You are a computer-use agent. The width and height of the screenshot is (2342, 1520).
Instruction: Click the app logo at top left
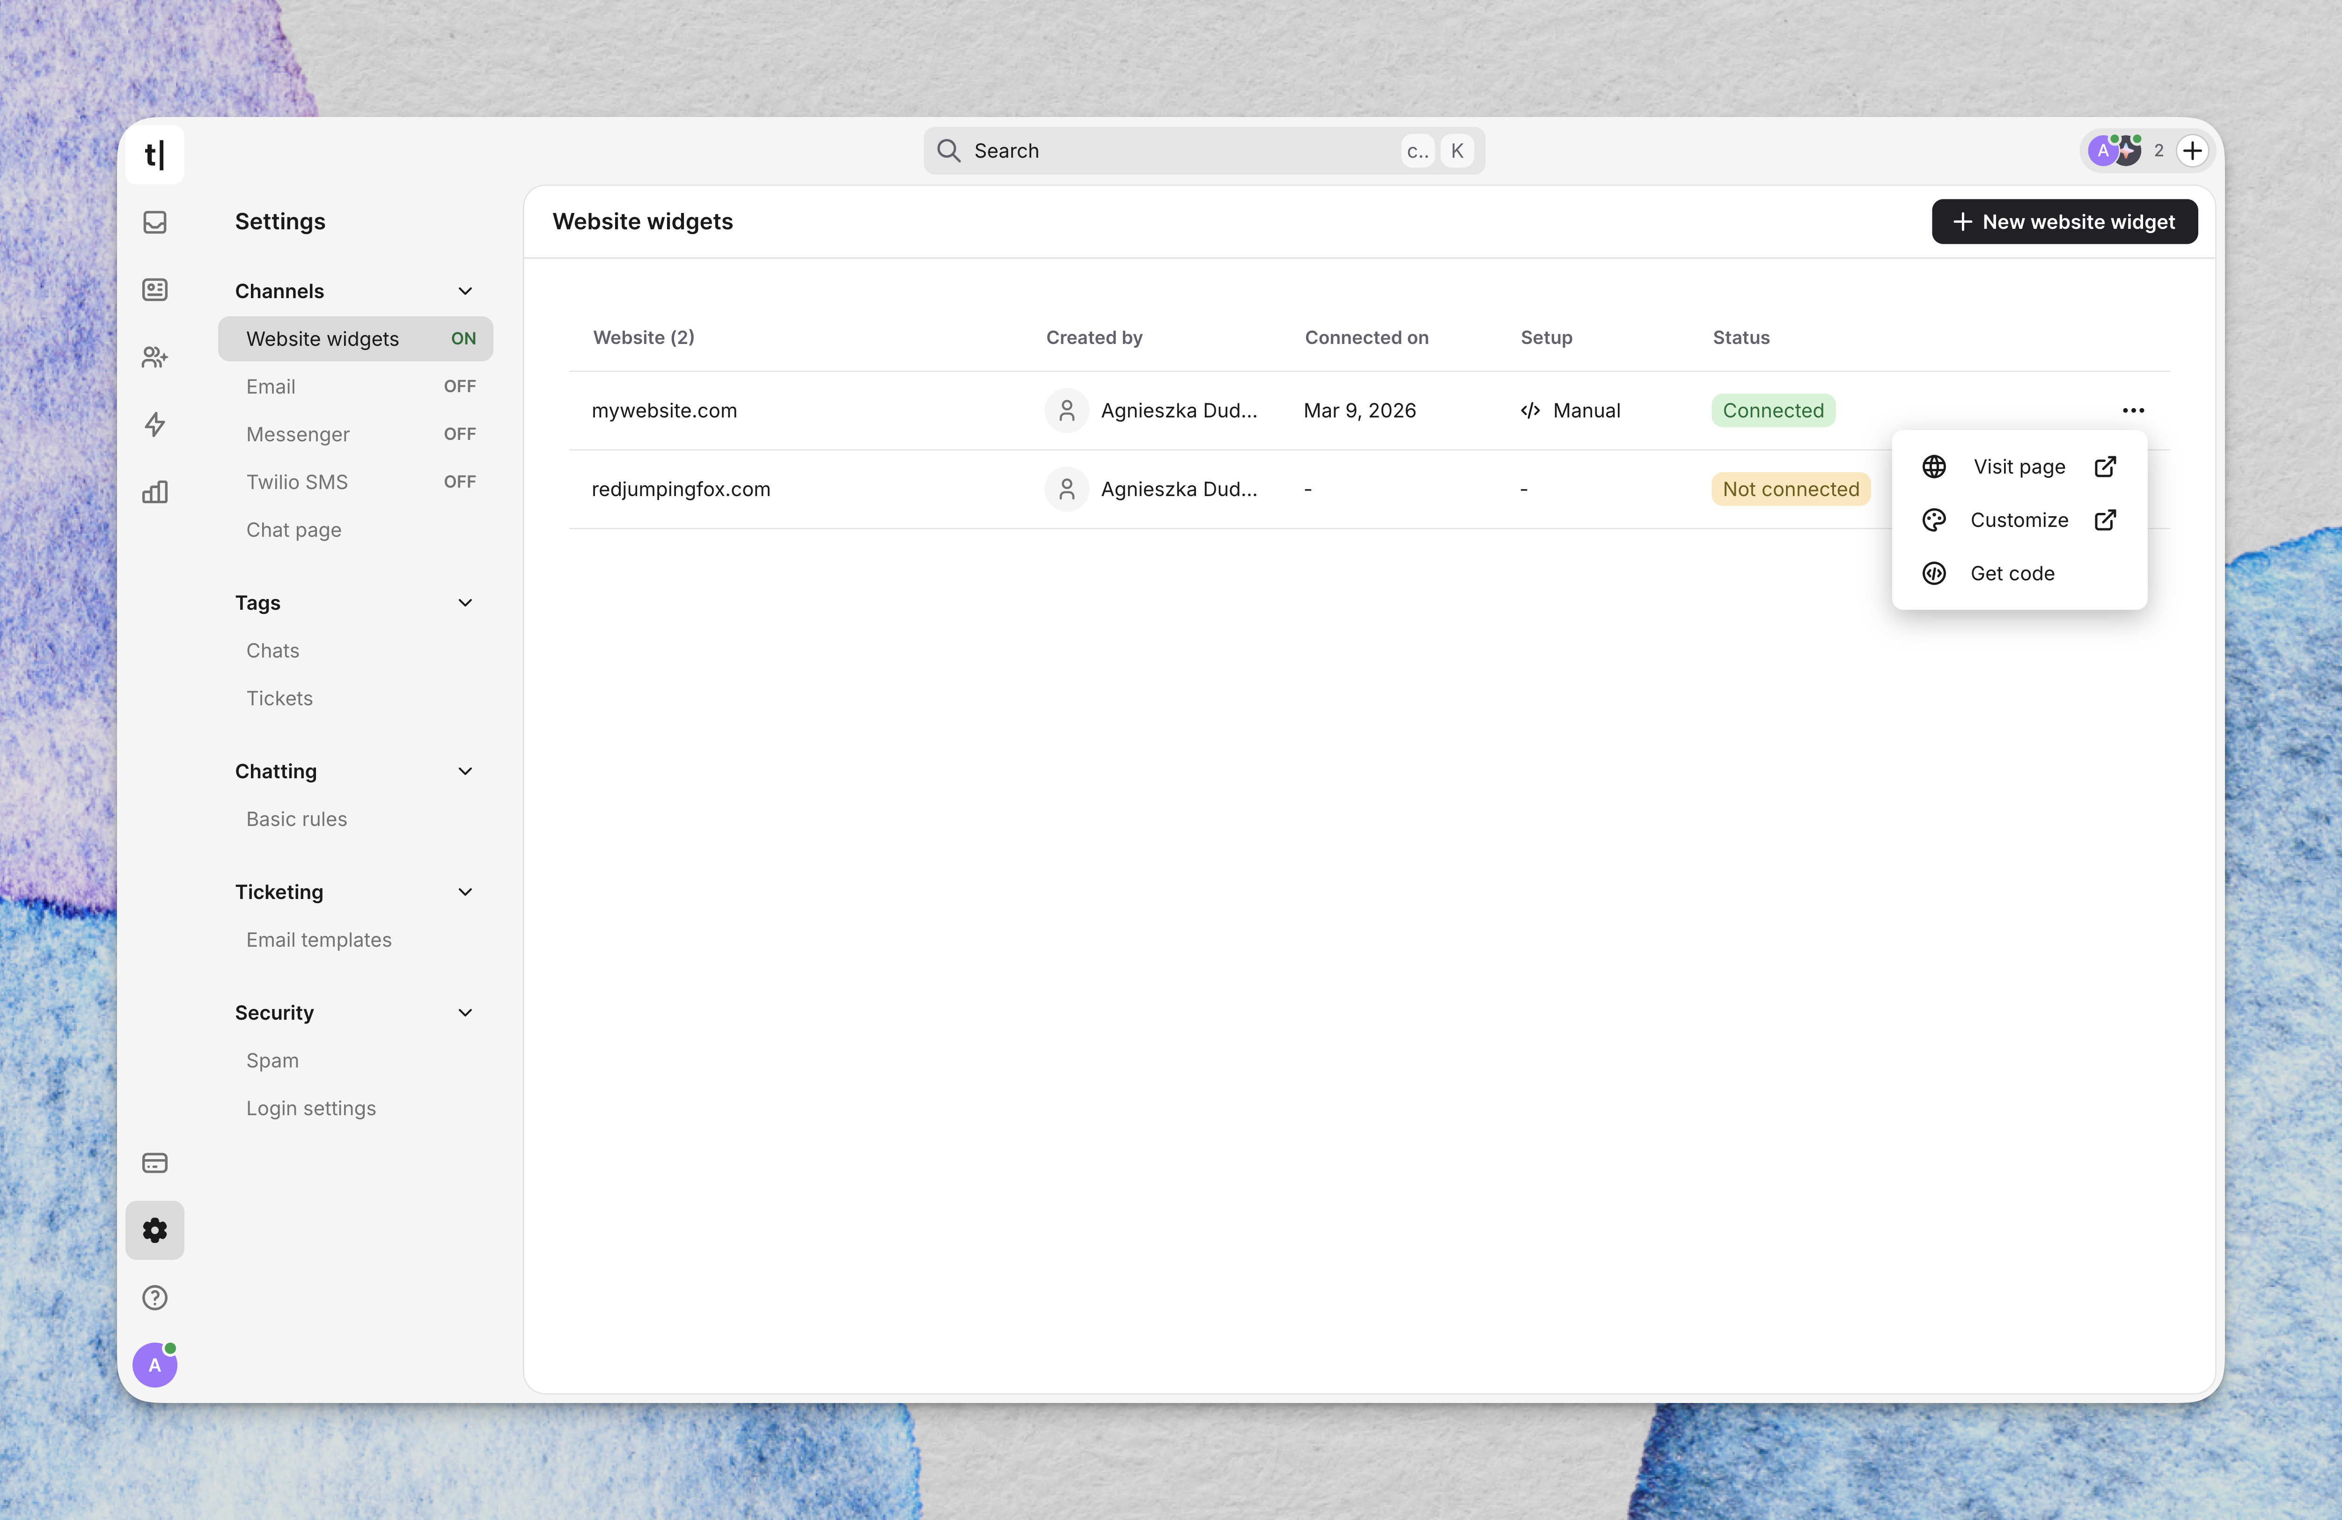tap(154, 154)
